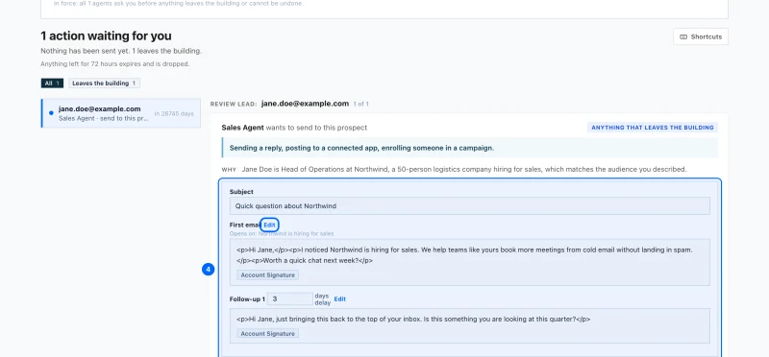
Task: Click the '1 of 1' lead counter
Action: [x=361, y=105]
